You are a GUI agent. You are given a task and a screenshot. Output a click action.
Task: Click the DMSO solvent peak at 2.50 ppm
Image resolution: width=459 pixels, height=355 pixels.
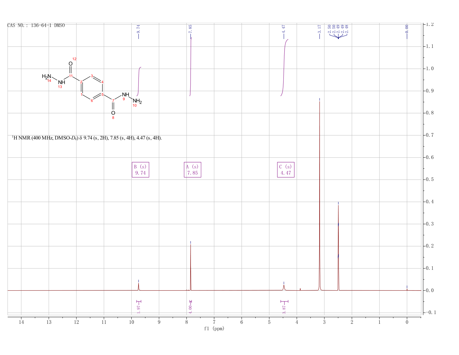click(338, 248)
